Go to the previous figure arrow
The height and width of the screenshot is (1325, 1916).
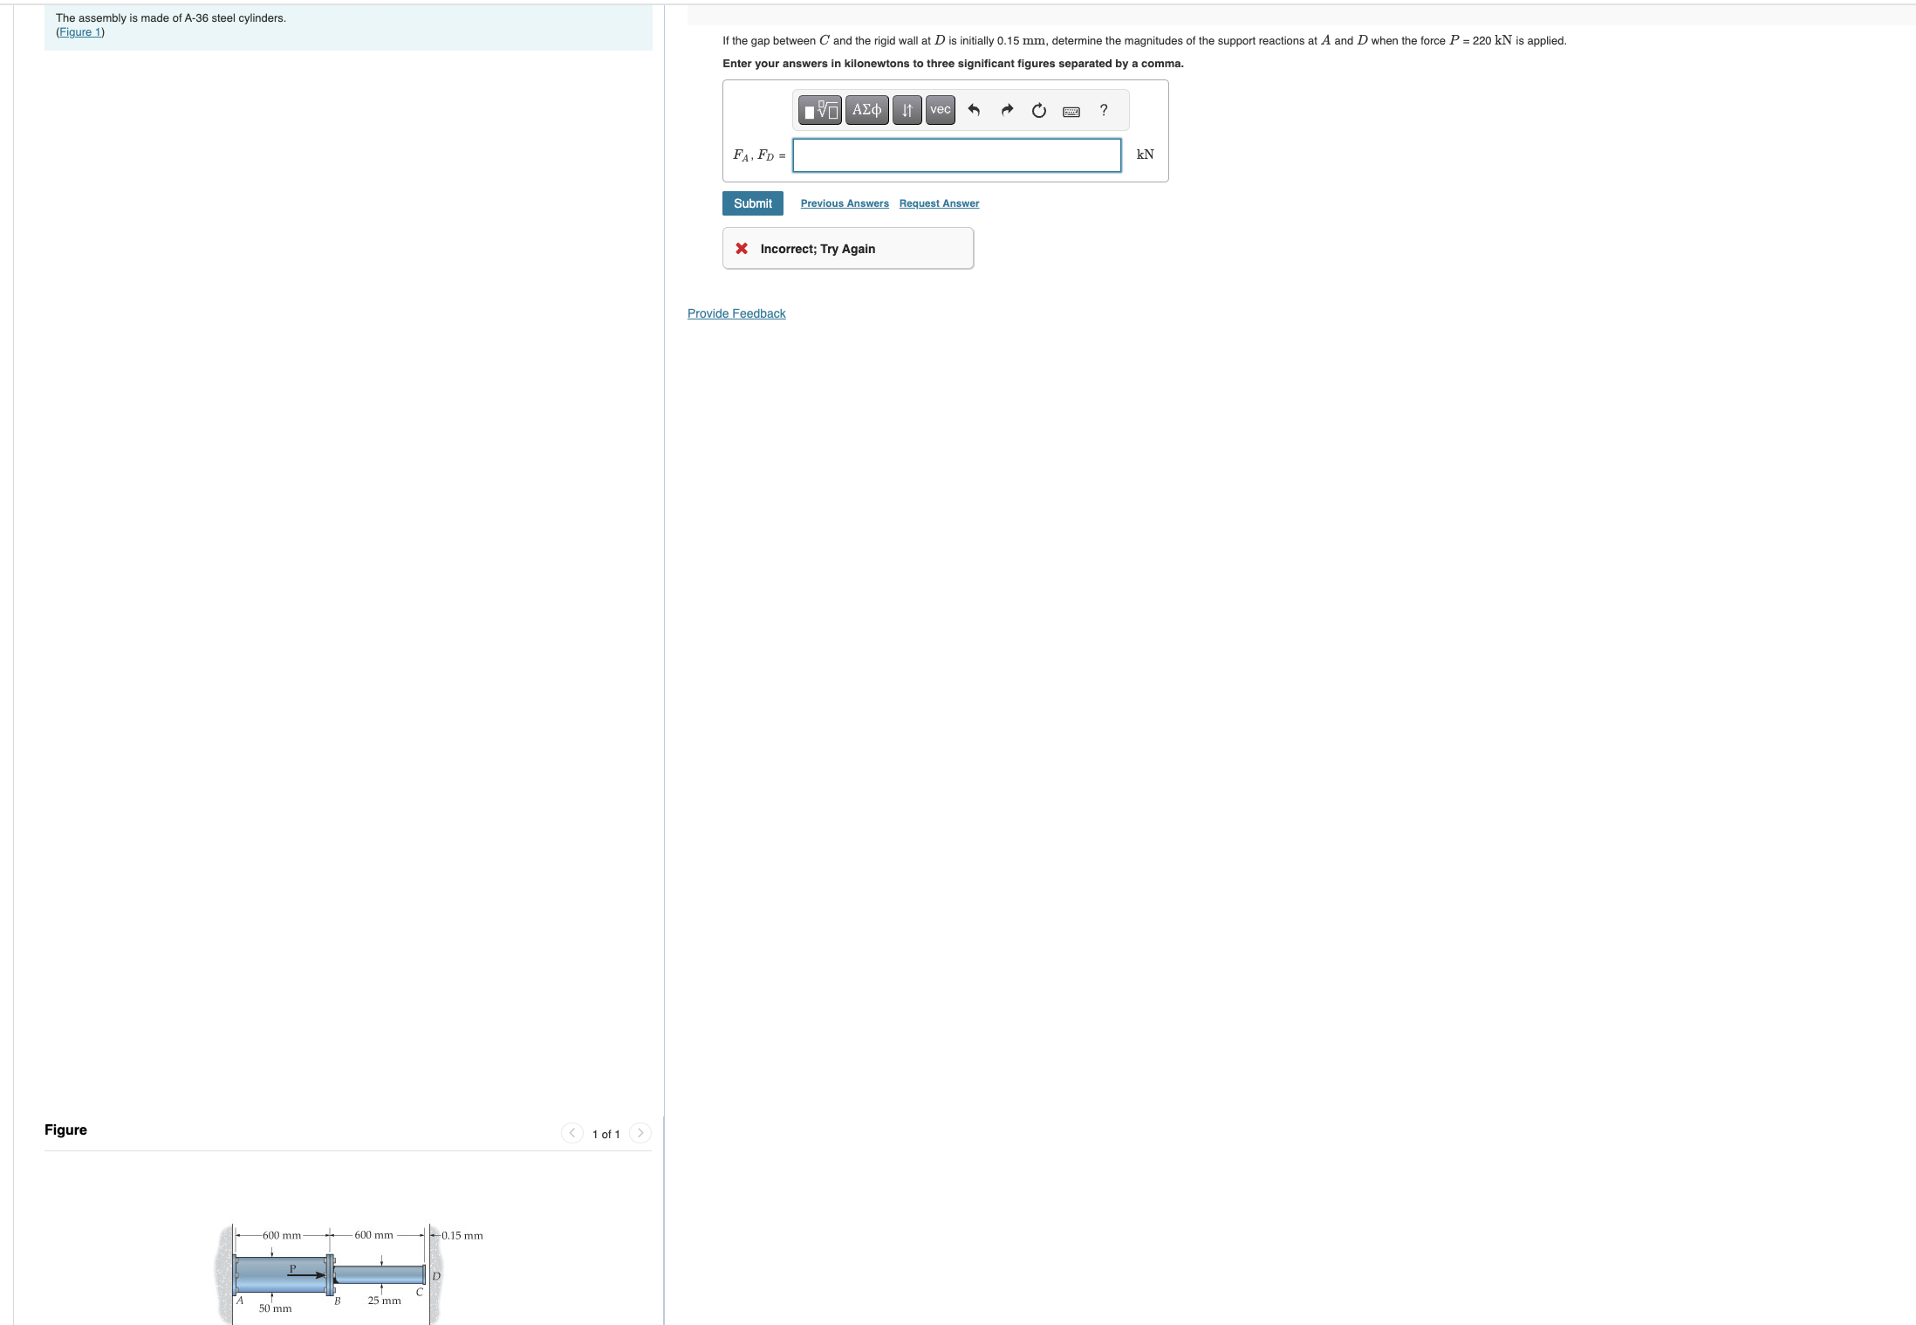pos(571,1133)
